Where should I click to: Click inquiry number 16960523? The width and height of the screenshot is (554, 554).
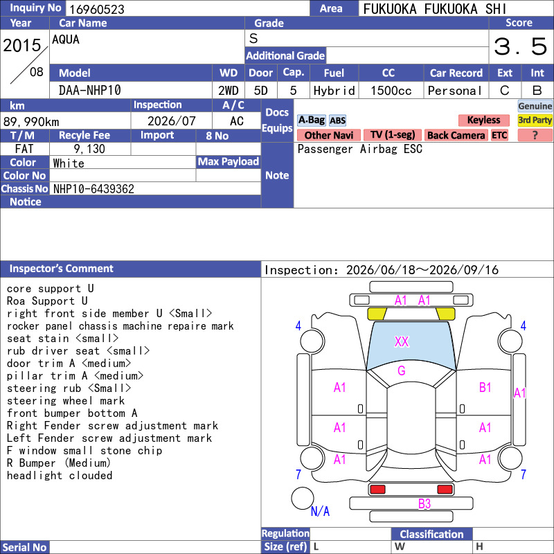click(x=97, y=9)
